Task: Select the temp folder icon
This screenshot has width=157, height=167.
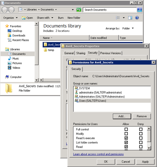Action: [x=45, y=50]
